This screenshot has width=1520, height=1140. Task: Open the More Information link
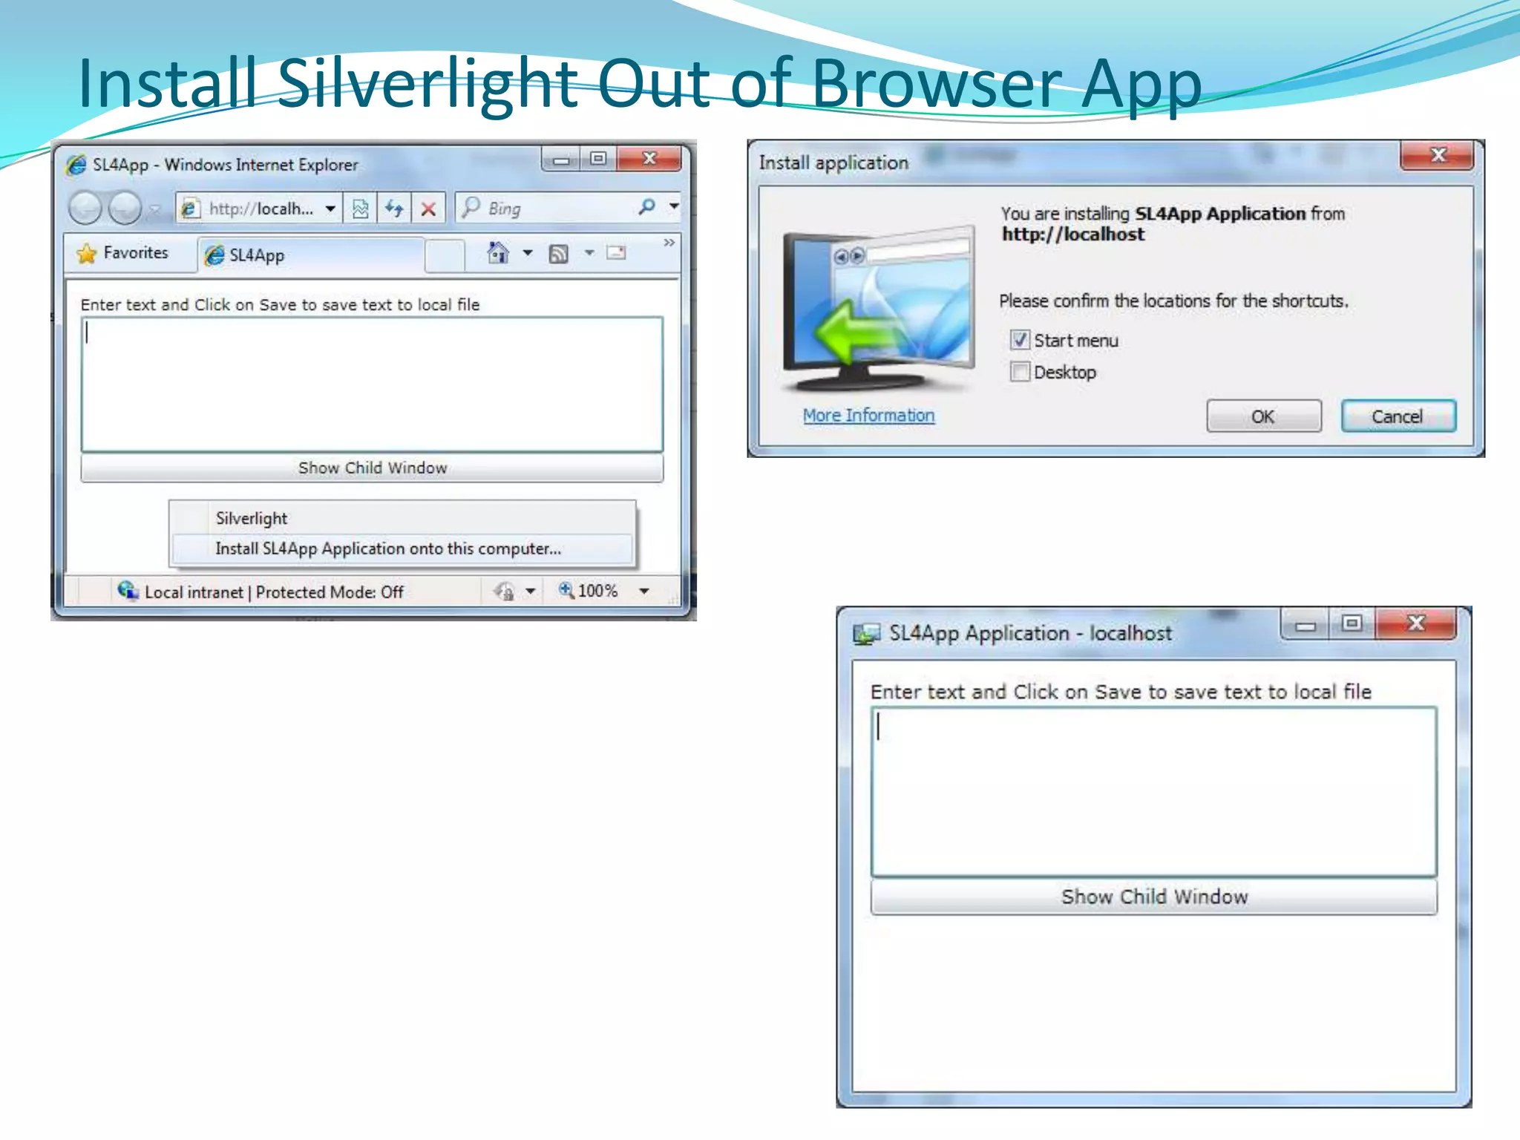[868, 416]
